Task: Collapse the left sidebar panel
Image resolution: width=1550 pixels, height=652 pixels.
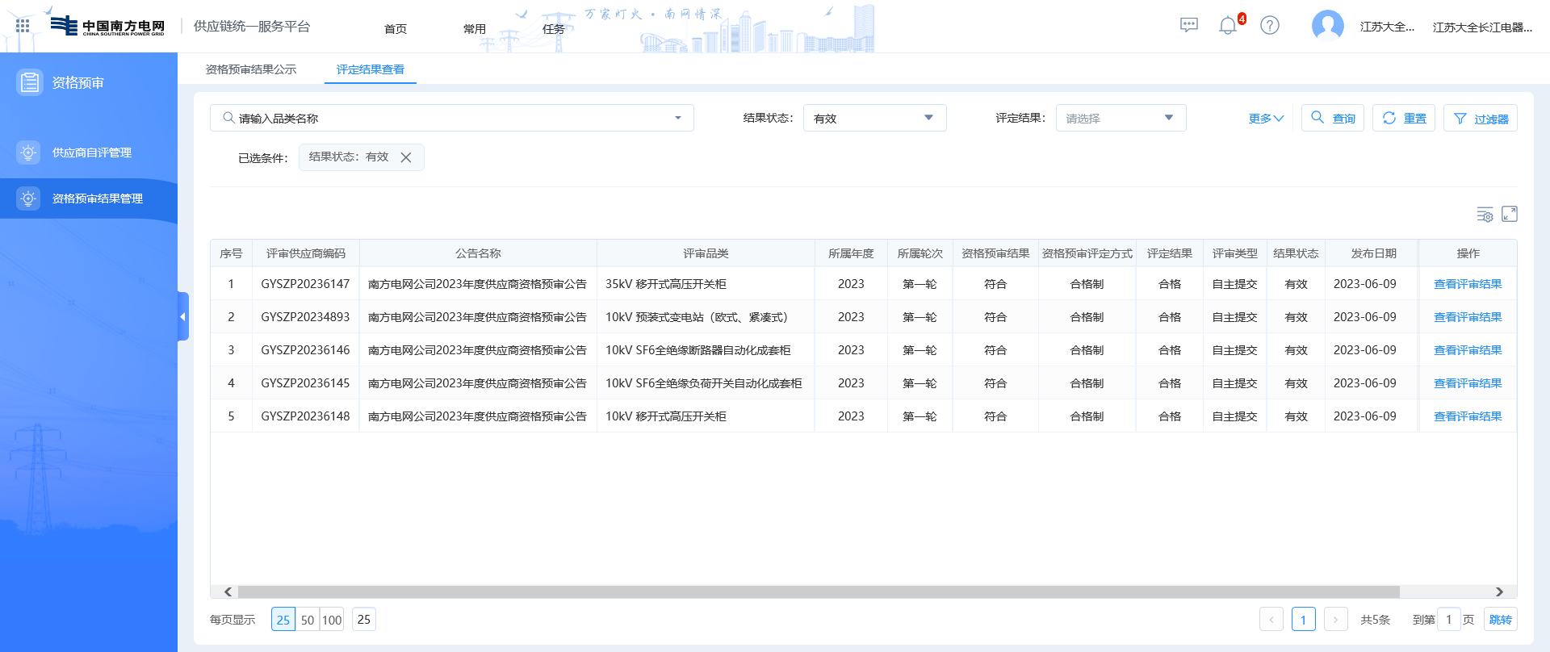Action: click(x=183, y=316)
